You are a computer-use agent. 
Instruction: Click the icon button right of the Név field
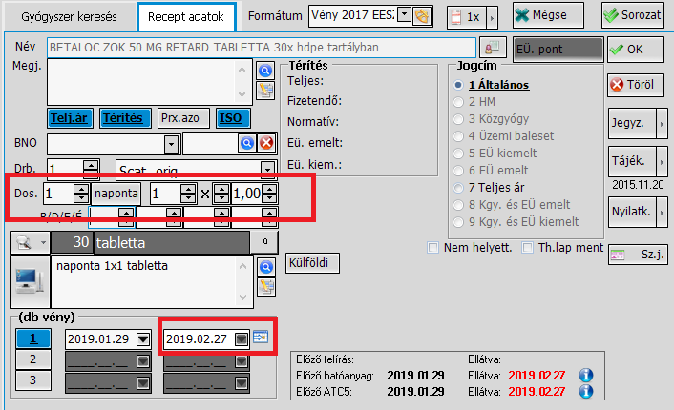[492, 47]
